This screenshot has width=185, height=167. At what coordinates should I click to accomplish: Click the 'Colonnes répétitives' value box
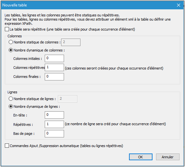click(x=54, y=67)
